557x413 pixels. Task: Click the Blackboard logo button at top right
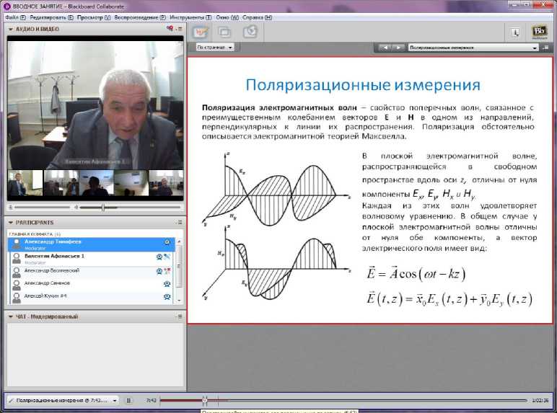click(540, 32)
